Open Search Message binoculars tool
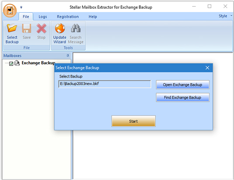 click(x=76, y=28)
